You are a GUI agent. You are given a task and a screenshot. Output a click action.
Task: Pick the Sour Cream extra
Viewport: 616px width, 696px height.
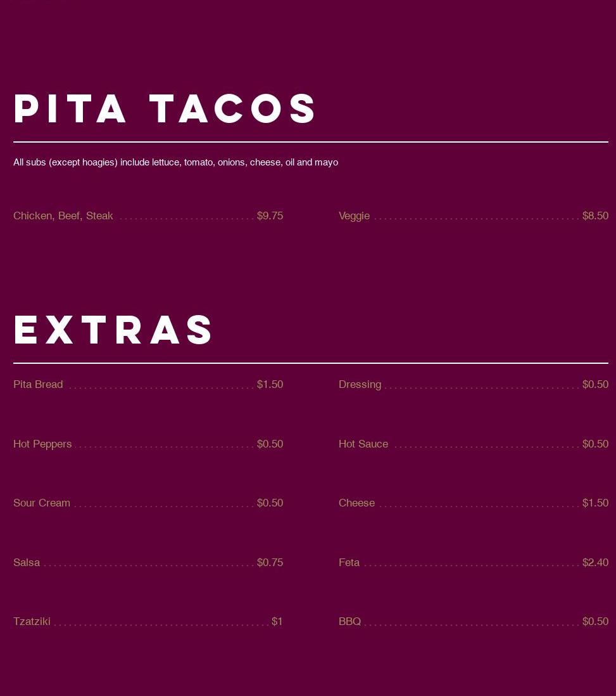[x=42, y=503]
